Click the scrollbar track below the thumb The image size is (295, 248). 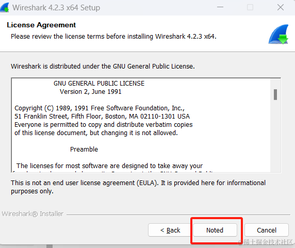(x=275, y=136)
